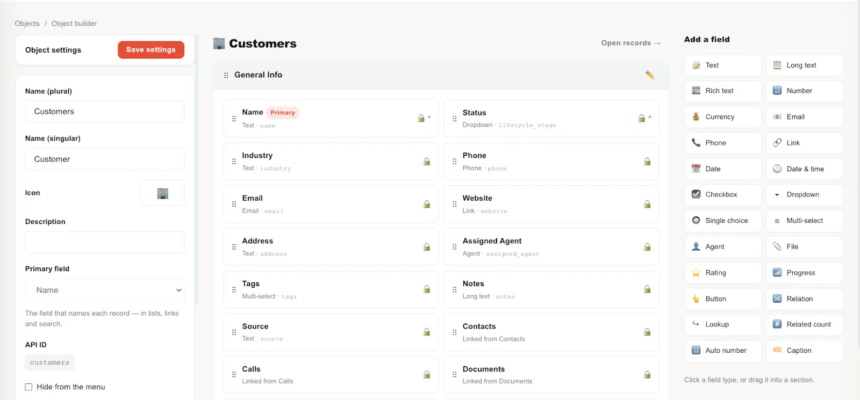Add a Currency field
Viewport: 860px width, 400px height.
(723, 117)
